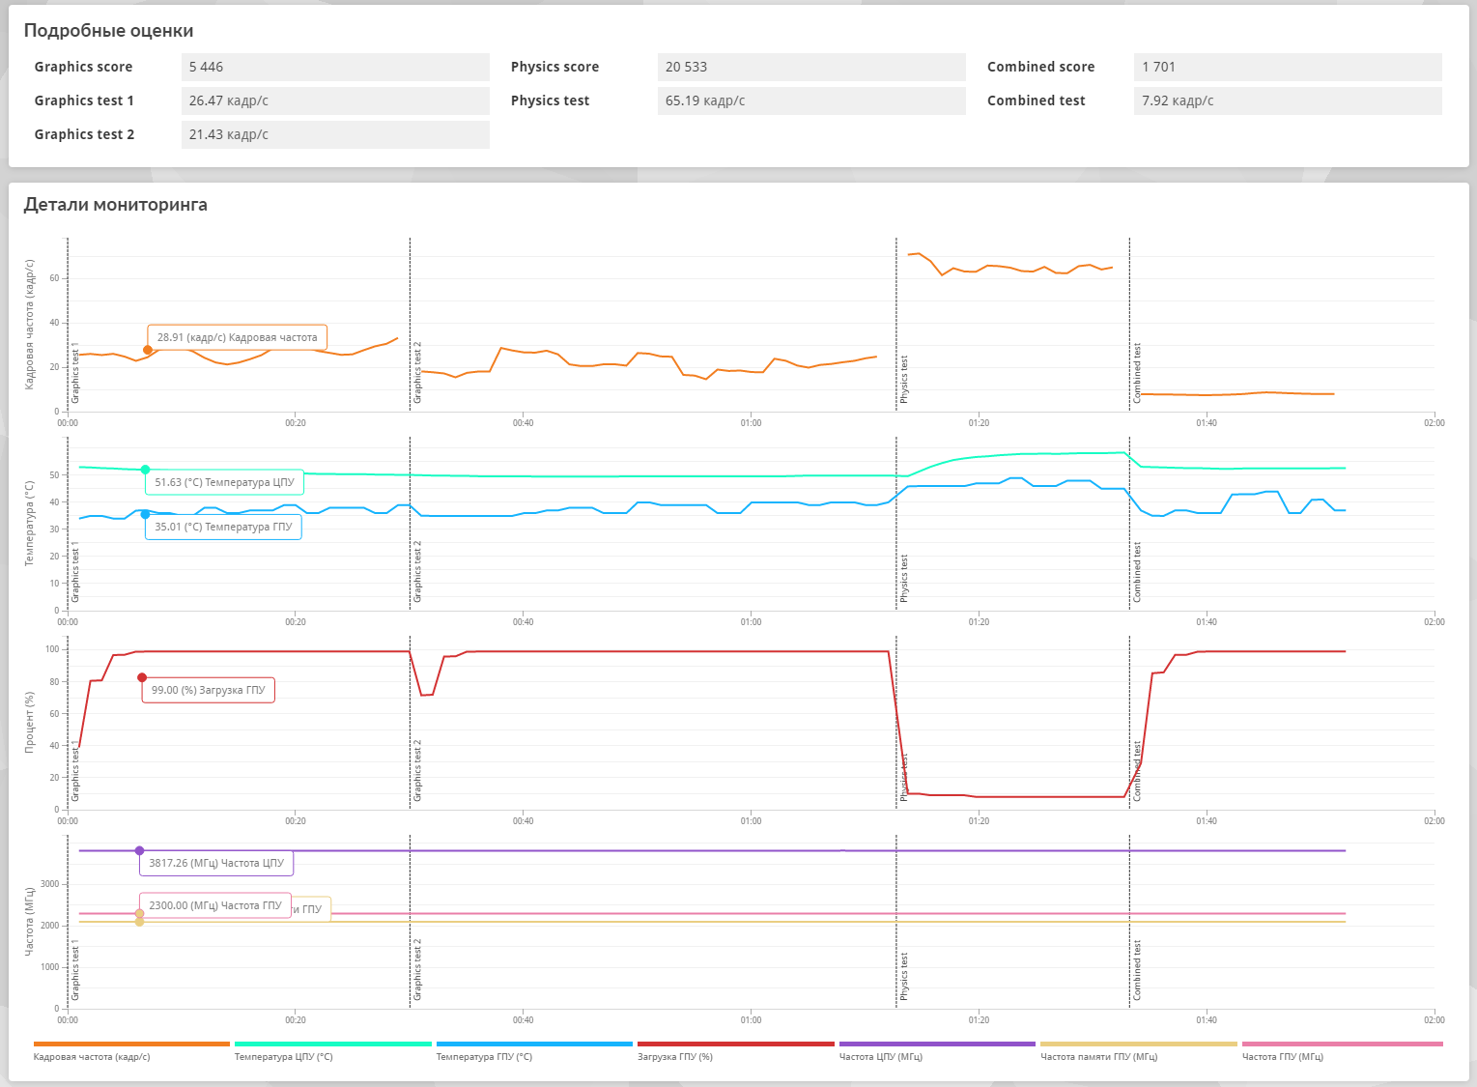Select the Graphics score value field 5 446
Viewport: 1477px width, 1087px height.
(x=335, y=67)
